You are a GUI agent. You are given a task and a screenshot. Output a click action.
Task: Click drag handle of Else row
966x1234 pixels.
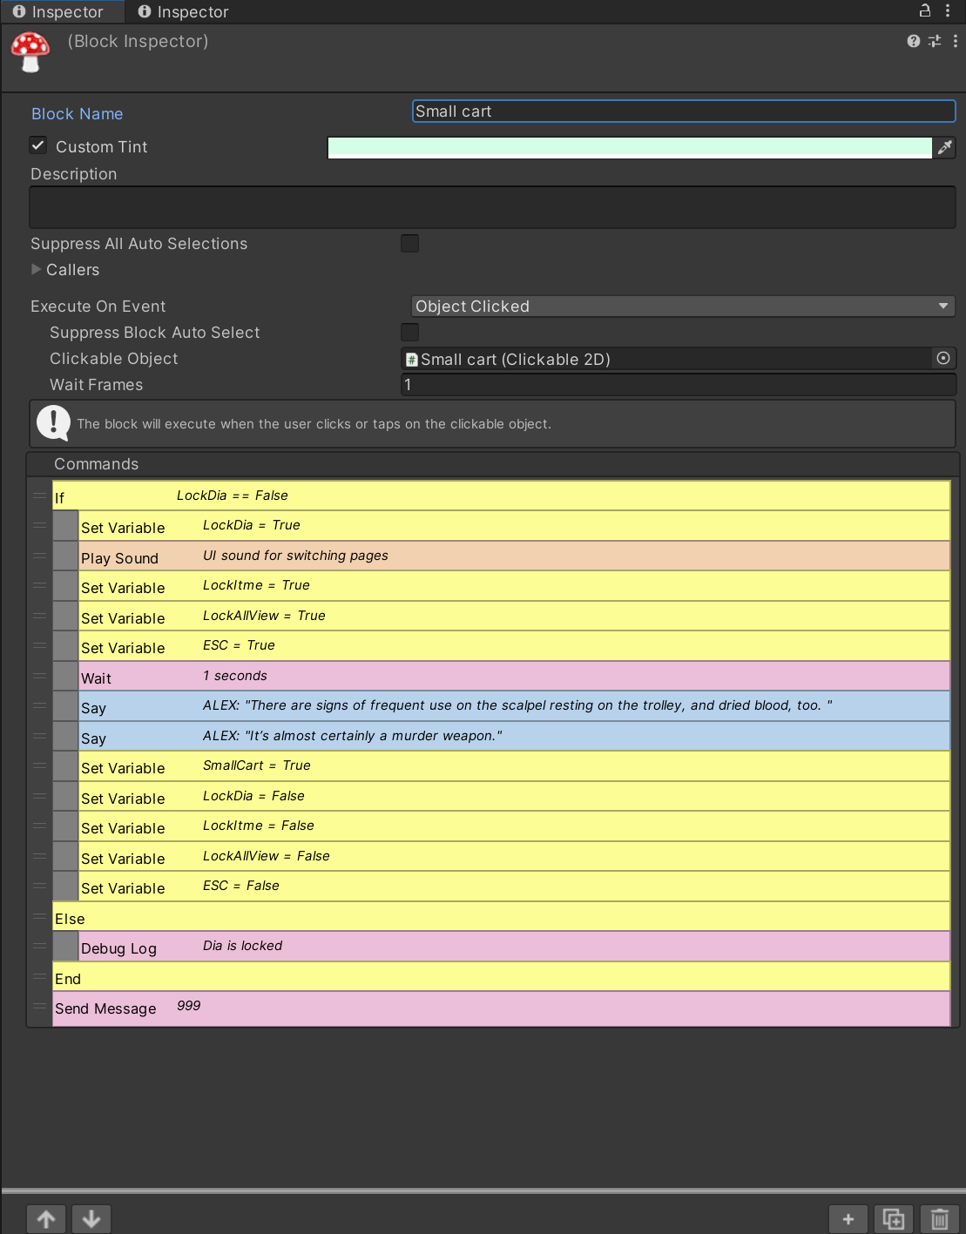pyautogui.click(x=39, y=916)
